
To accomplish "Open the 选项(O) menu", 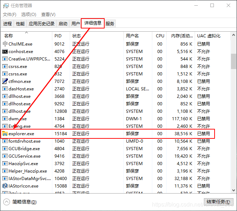I will 29,15.
